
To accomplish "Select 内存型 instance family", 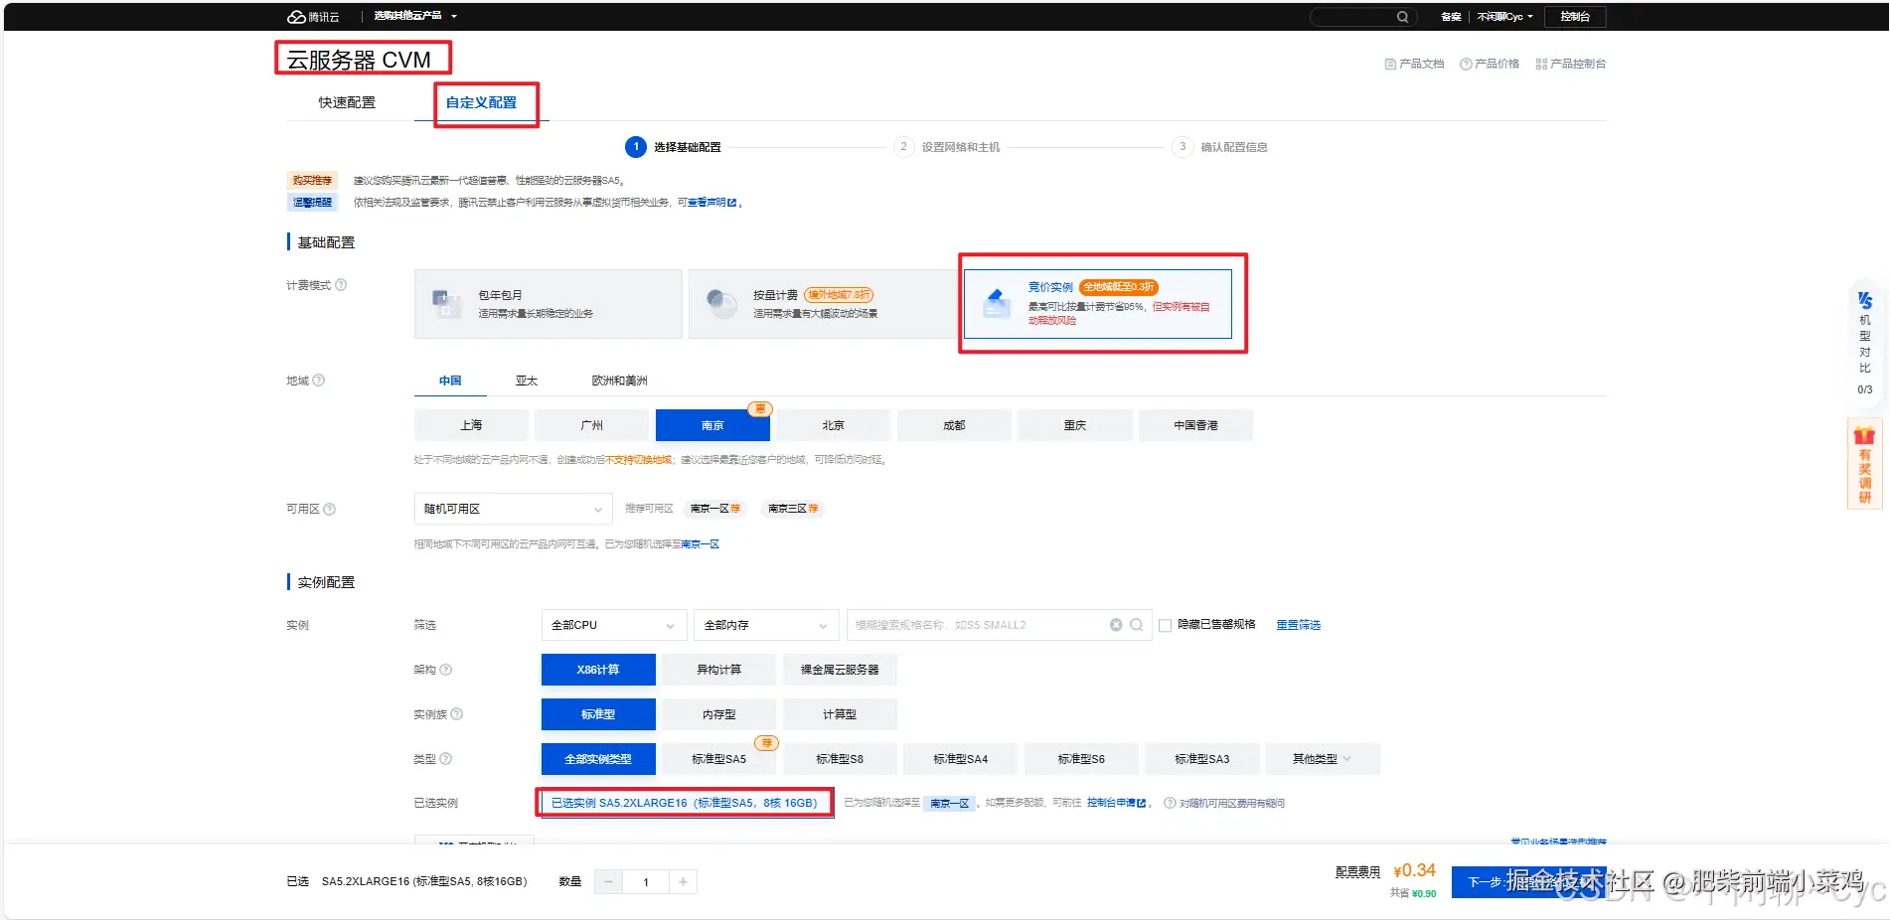I will tap(719, 714).
